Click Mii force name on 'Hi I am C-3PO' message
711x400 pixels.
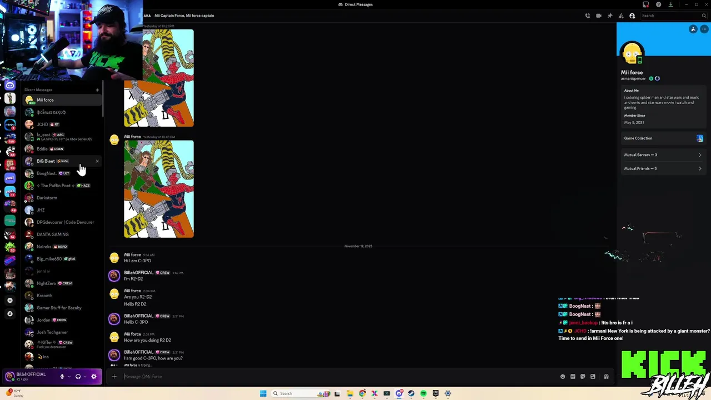point(132,254)
